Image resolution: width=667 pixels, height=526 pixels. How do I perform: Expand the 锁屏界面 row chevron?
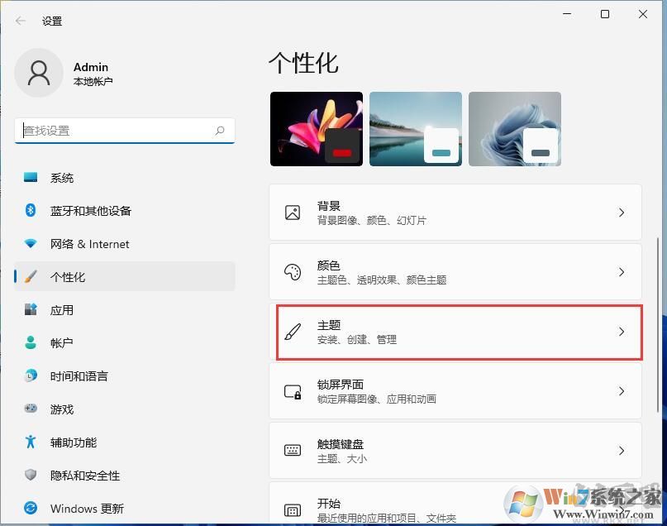622,391
